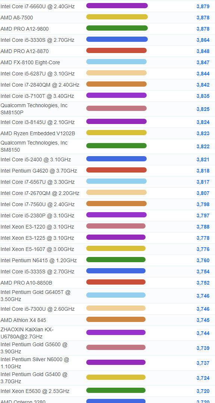Open Intel Core i7-2670QM @ 2.20GHz
Screen dimensions: 215x403
tap(40, 193)
